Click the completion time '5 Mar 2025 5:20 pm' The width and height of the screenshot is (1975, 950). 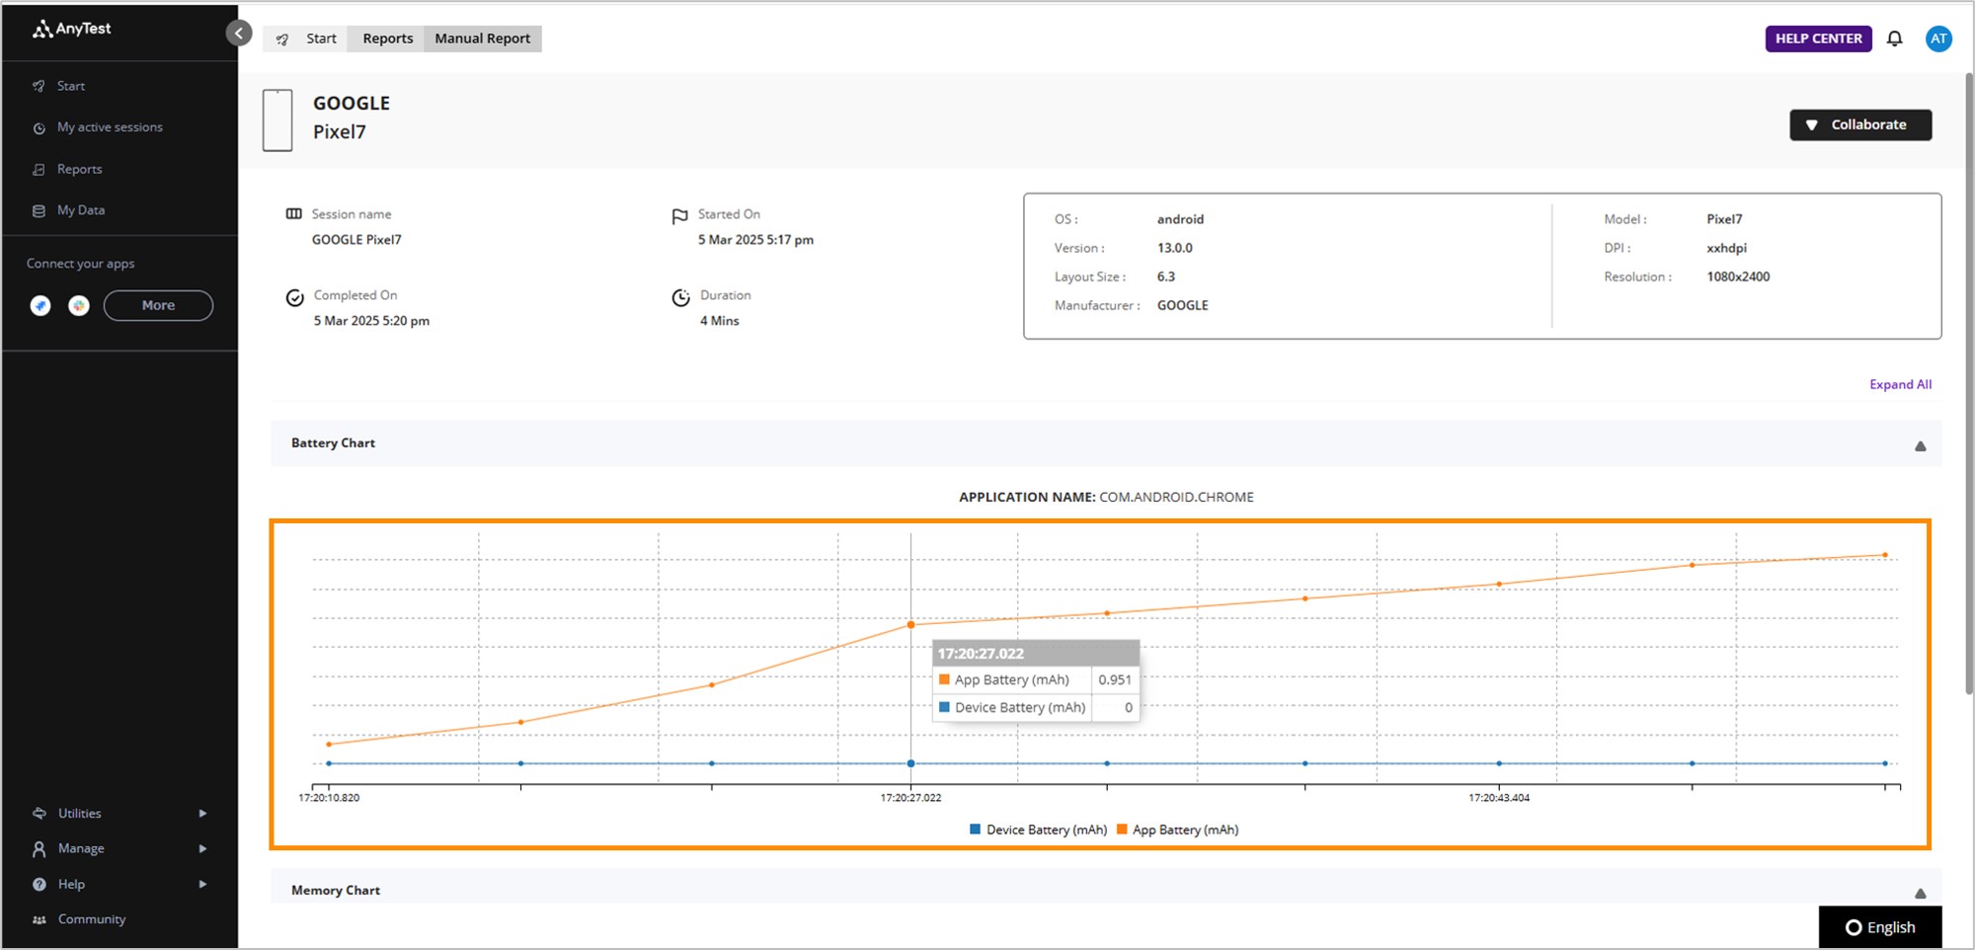tap(371, 321)
